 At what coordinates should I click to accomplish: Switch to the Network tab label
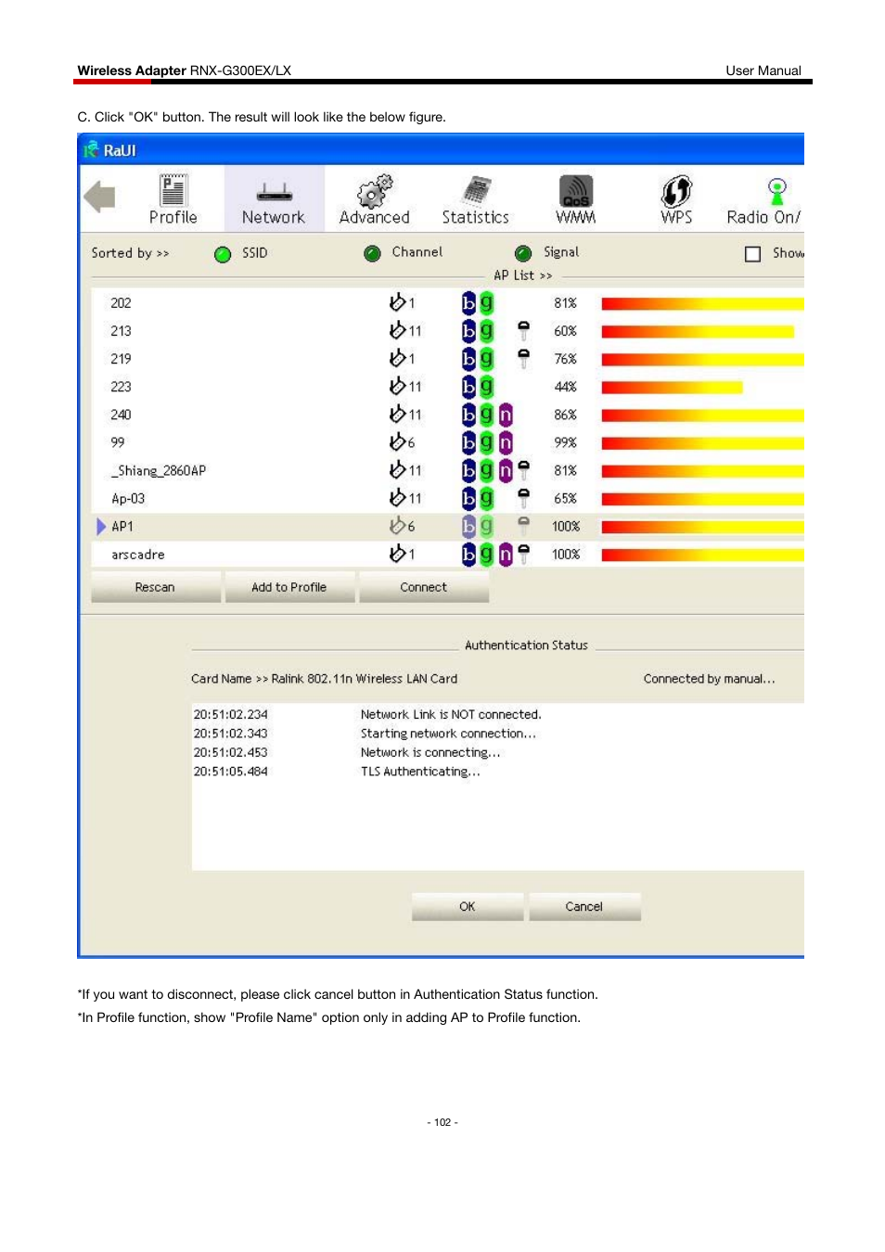274,217
